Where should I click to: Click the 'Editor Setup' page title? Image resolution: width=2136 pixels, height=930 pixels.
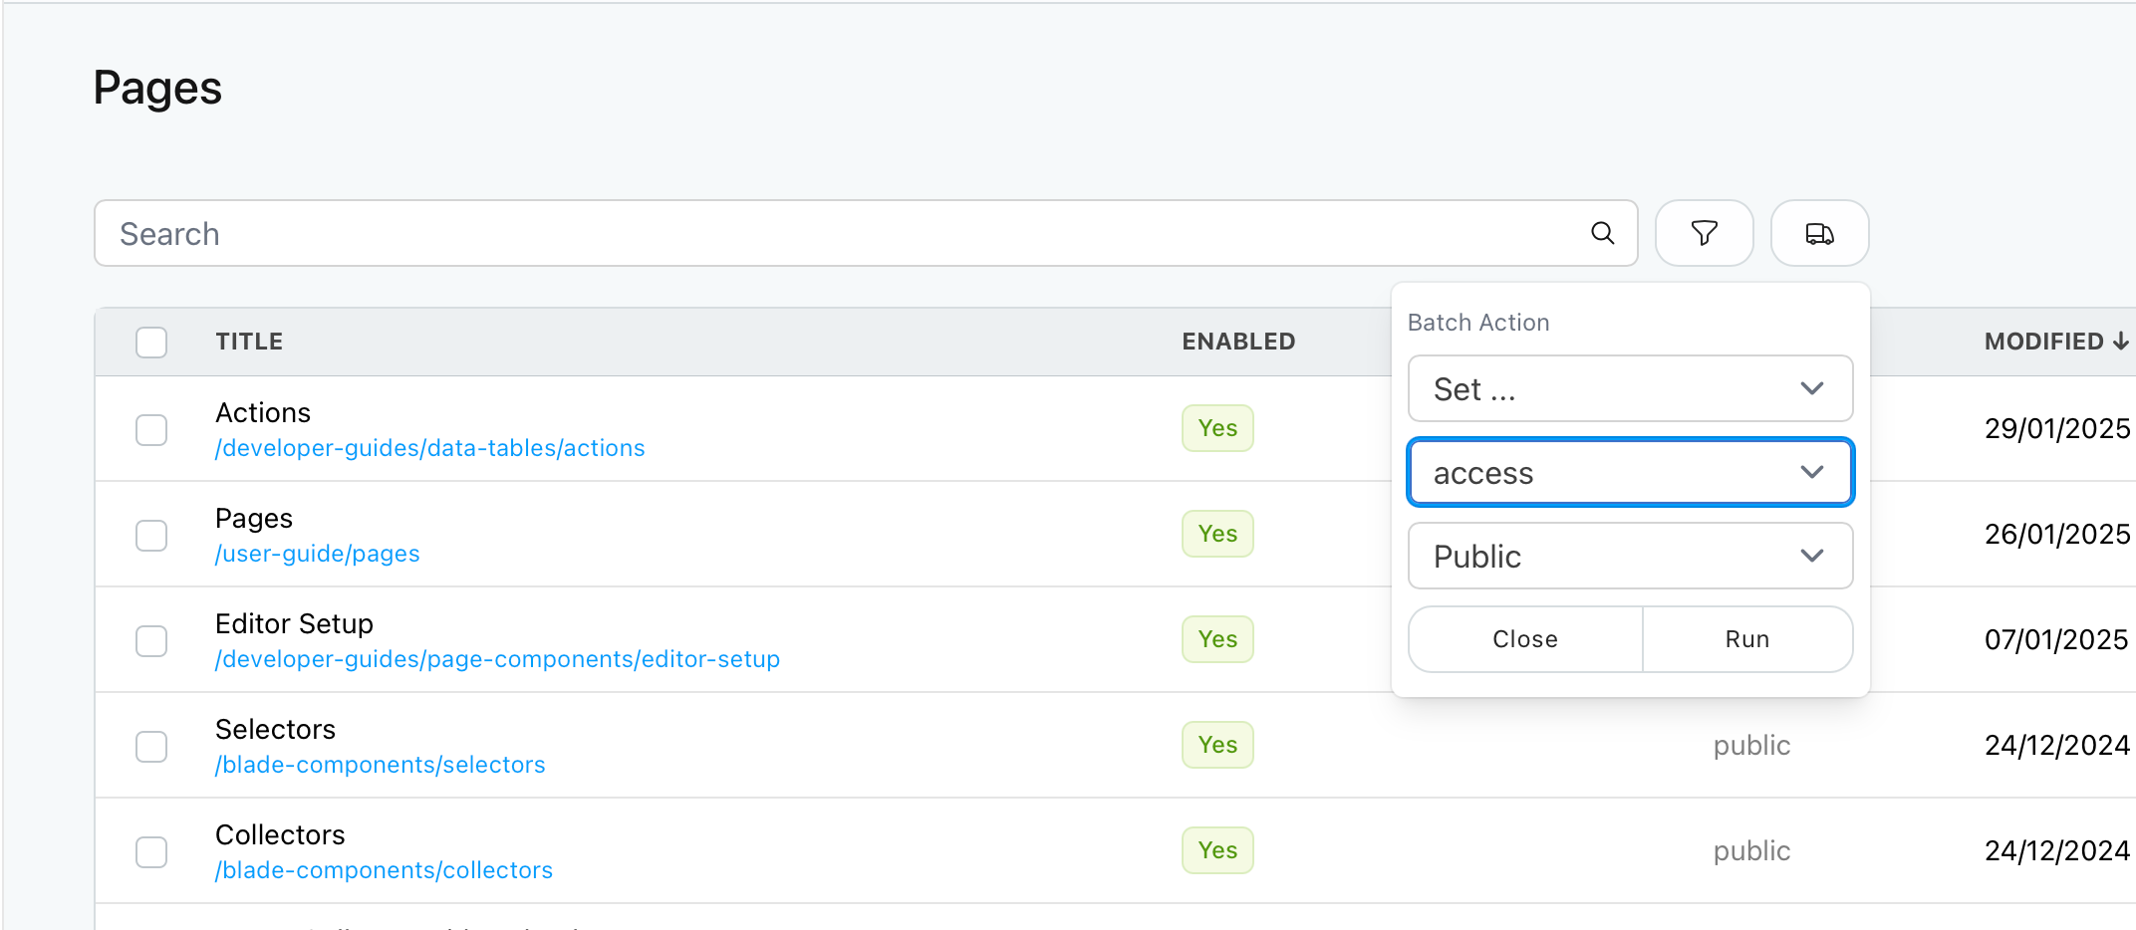(x=294, y=624)
